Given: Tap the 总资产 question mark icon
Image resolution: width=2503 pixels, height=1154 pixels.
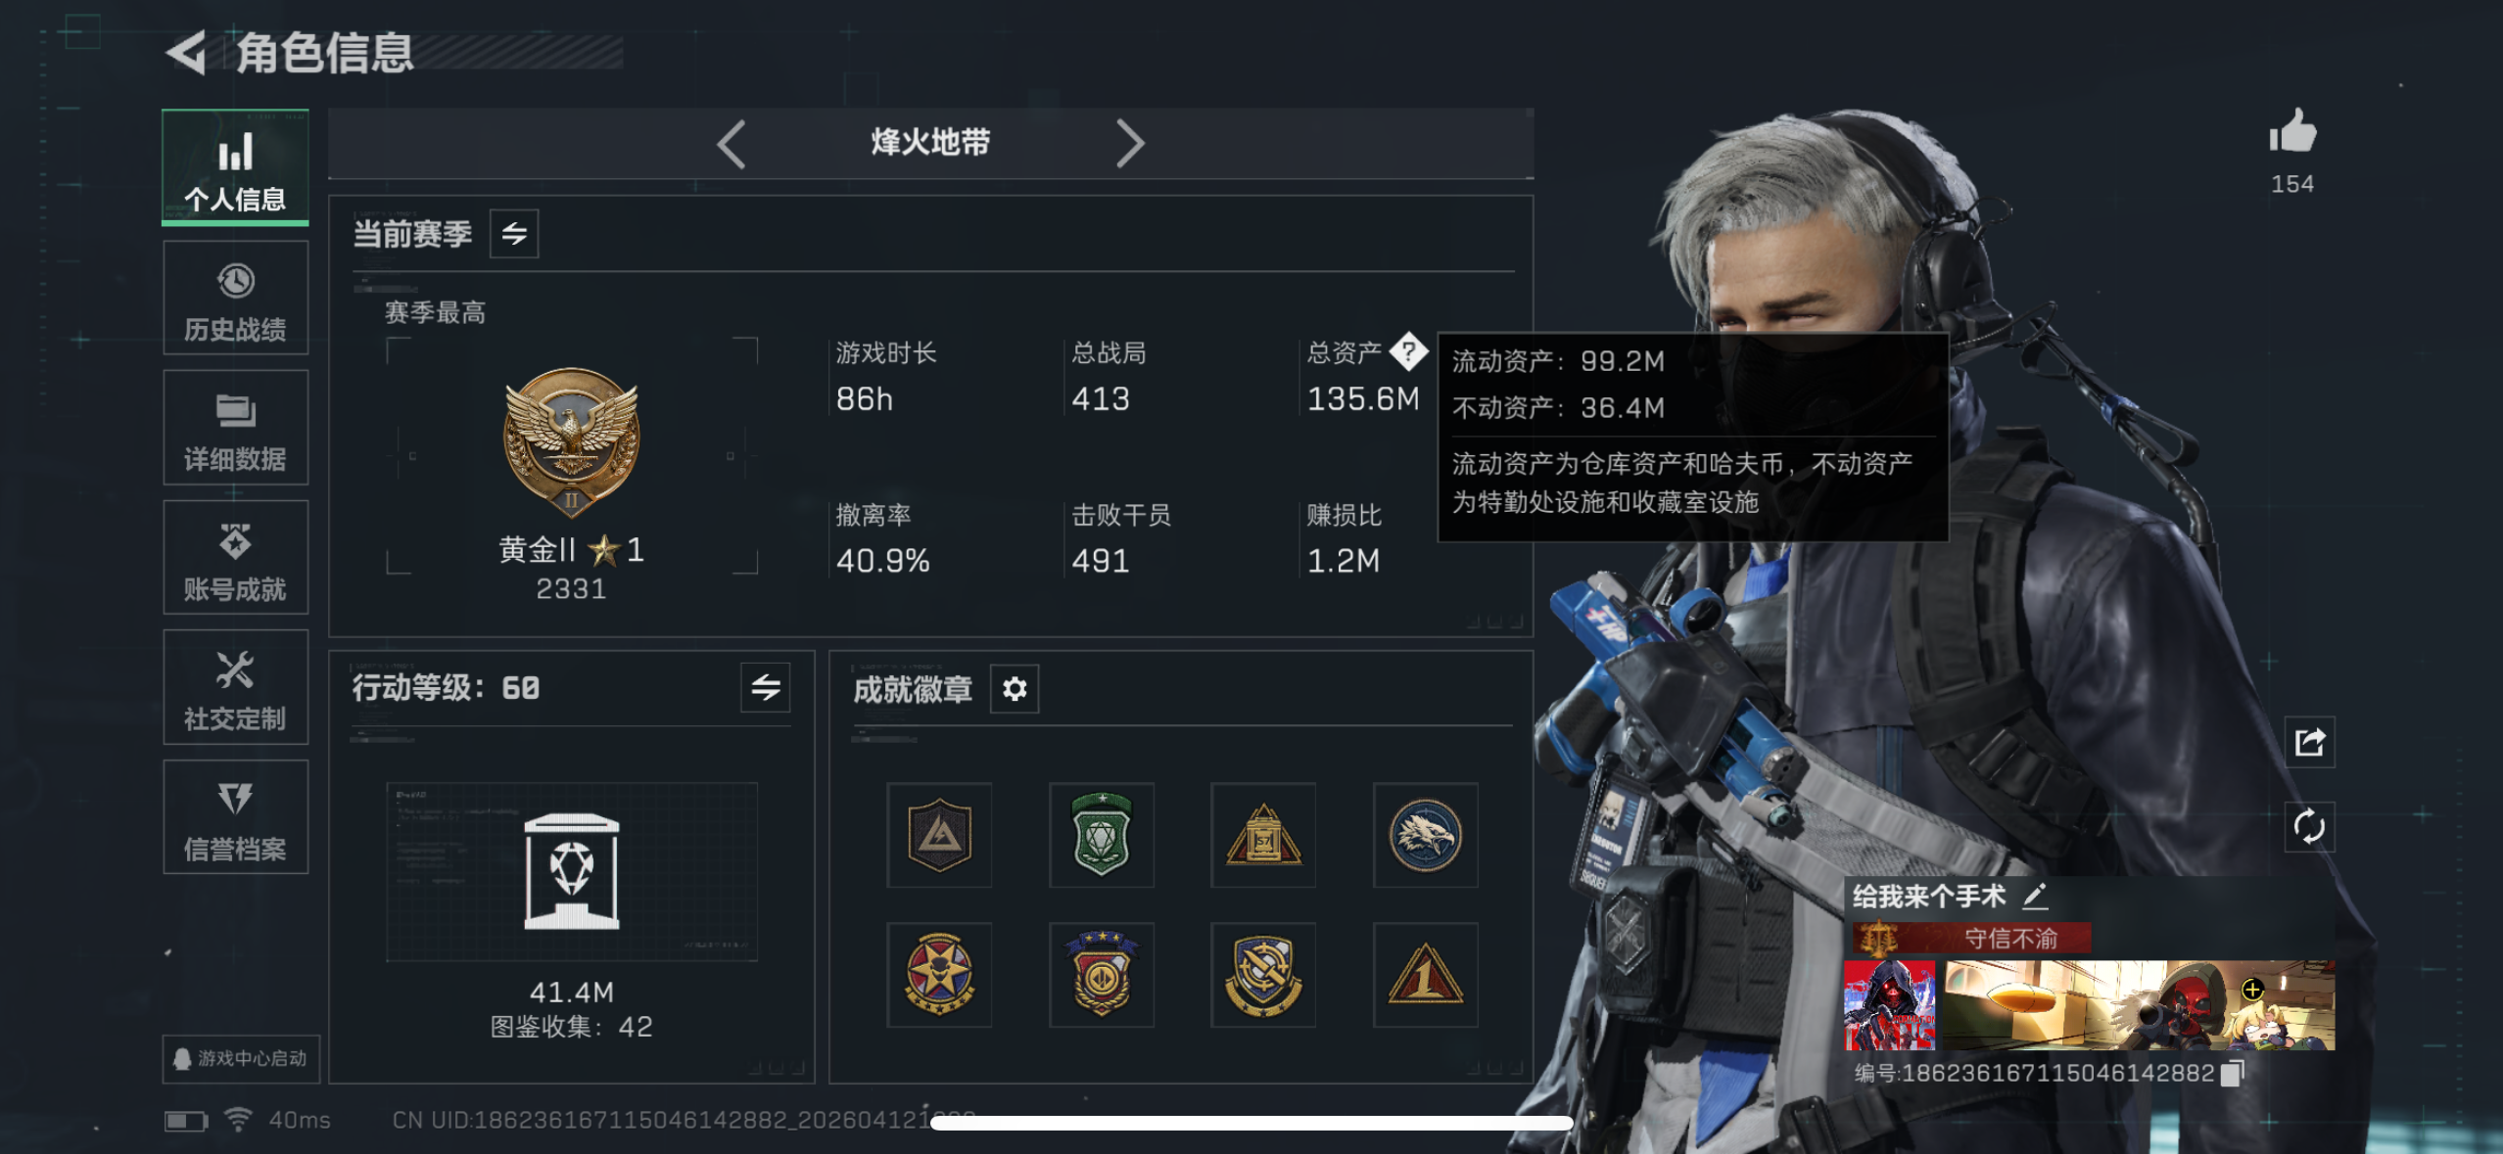Looking at the screenshot, I should 1408,351.
